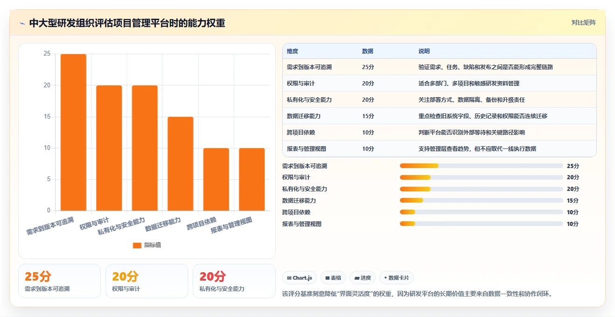Select table cell 权限与审计
Viewport: 615px width, 317px height.
301,84
